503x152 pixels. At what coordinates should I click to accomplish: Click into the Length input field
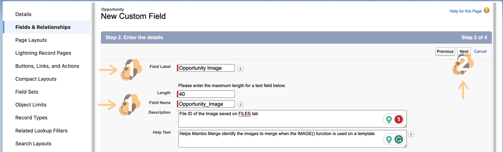point(206,94)
